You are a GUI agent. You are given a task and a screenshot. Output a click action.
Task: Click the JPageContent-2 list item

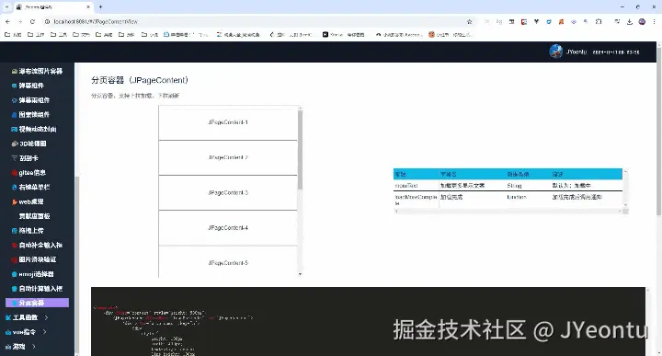228,157
